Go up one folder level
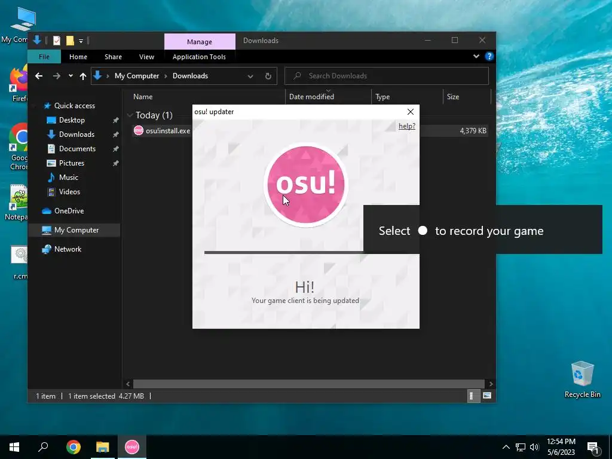 pos(82,76)
